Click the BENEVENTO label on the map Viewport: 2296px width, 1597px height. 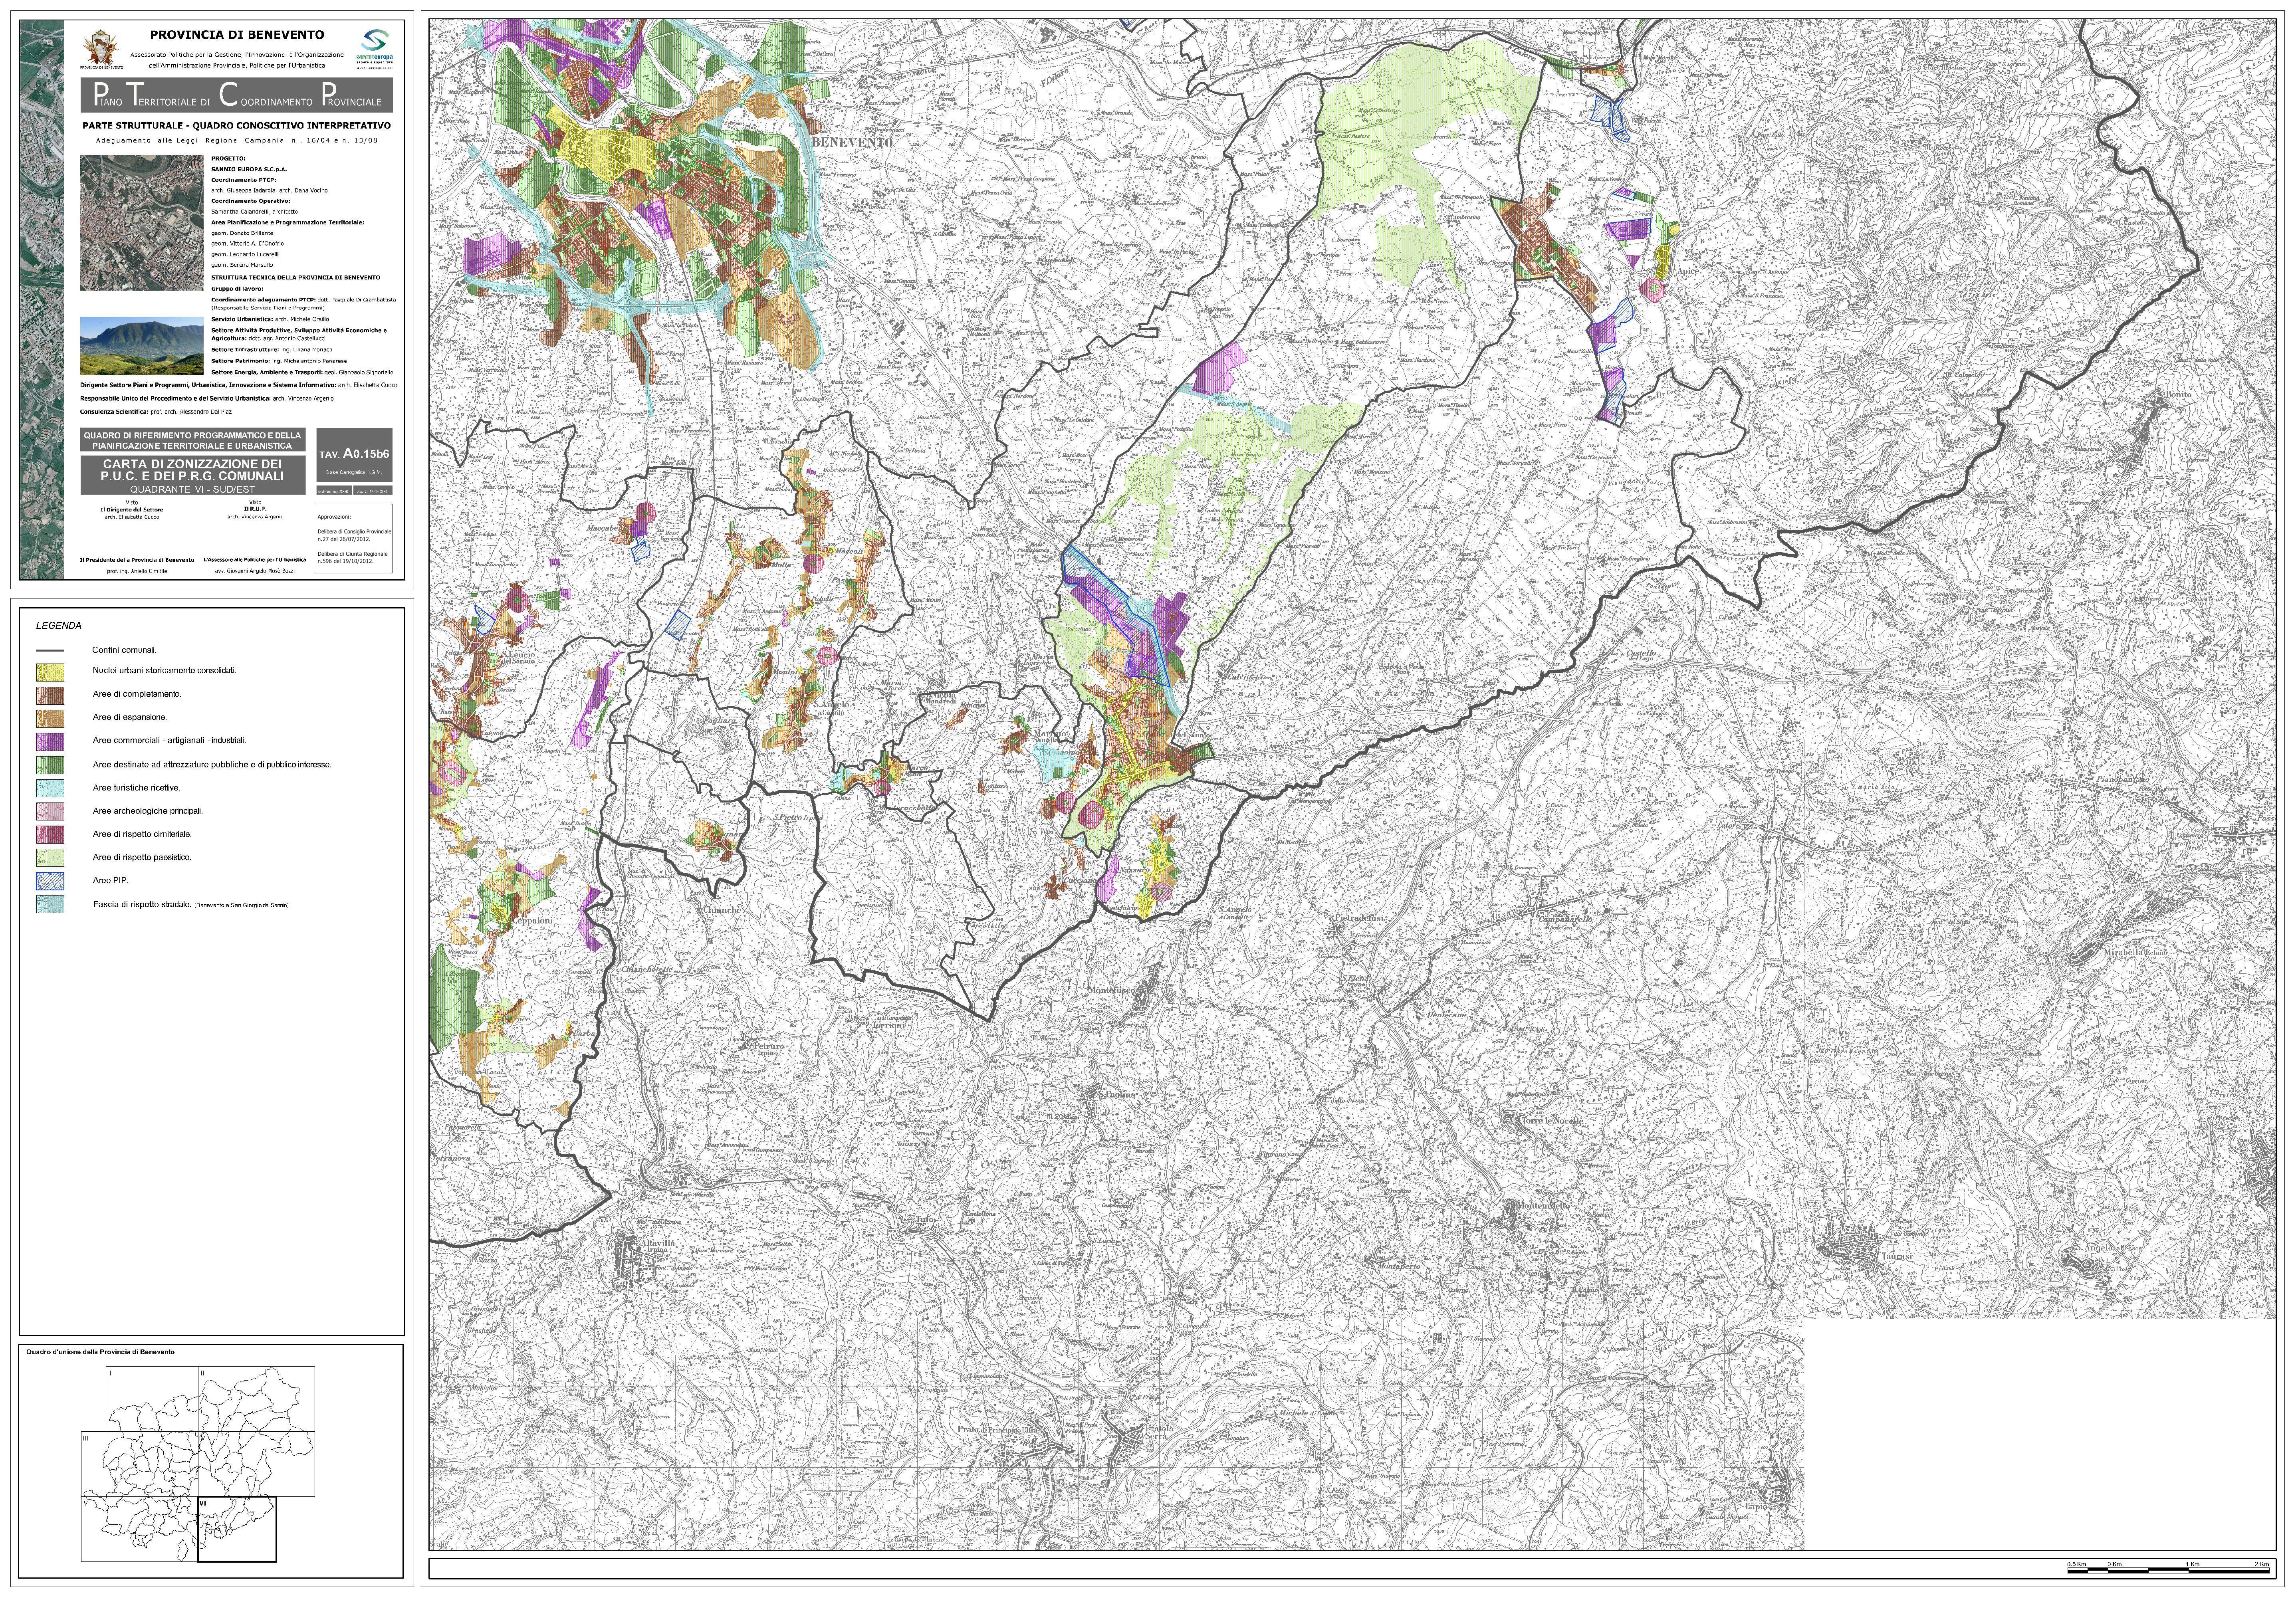[x=852, y=143]
